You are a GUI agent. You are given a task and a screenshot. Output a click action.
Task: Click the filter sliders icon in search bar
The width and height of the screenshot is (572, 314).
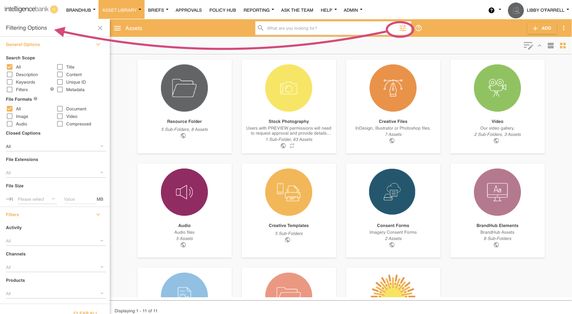(402, 28)
